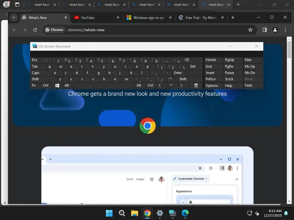Toggle the right Alt key
Screen dimensions: 294x220
point(141,85)
